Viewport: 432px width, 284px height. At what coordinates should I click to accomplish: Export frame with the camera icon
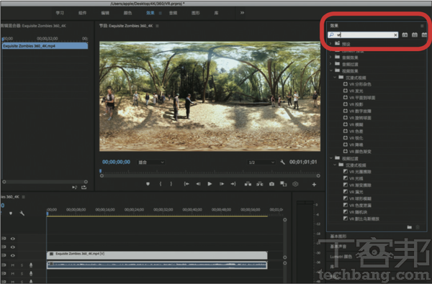click(x=272, y=184)
